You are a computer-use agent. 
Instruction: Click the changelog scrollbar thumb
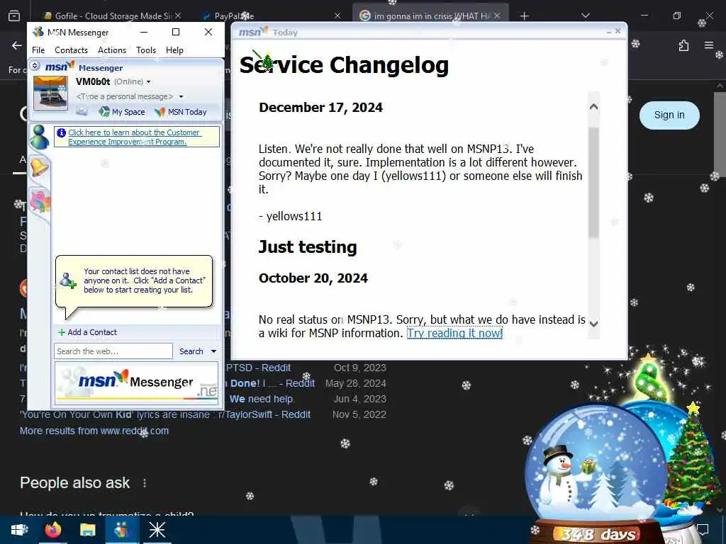593,183
